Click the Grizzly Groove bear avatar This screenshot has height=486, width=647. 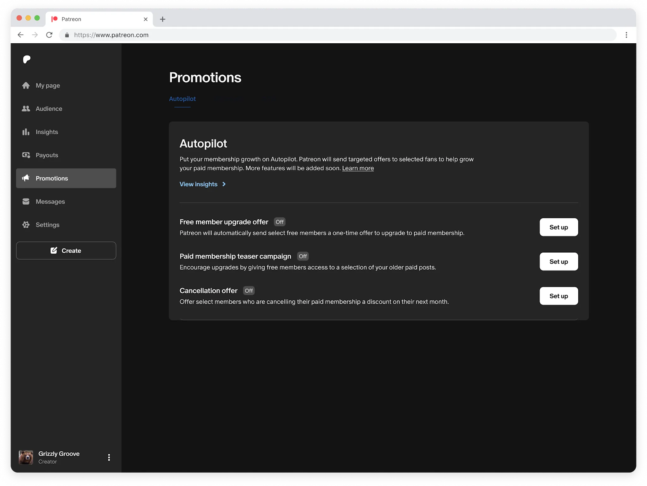click(x=26, y=457)
